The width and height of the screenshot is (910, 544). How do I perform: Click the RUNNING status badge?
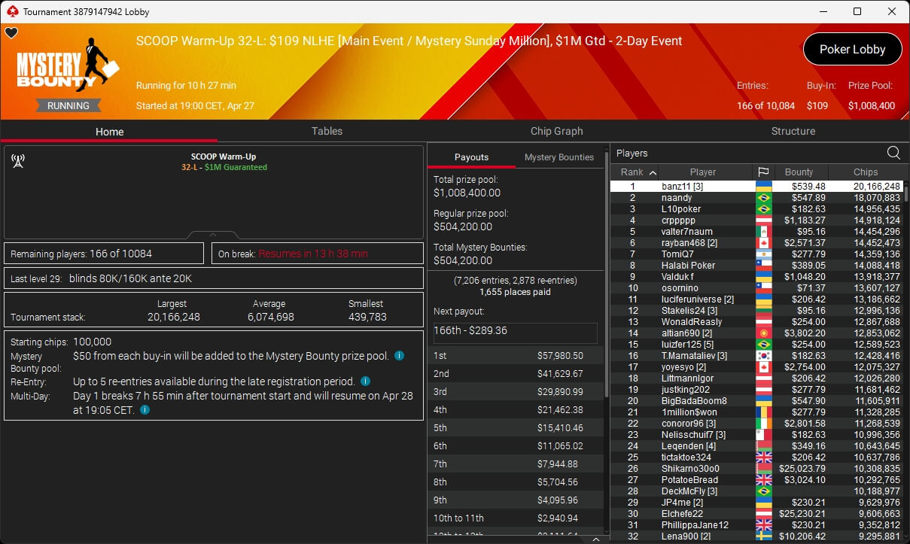(x=68, y=106)
